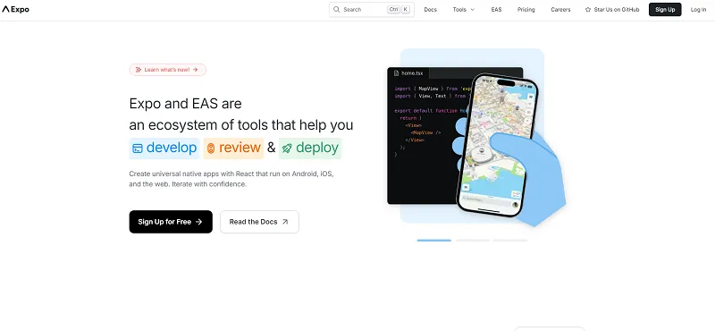Screen dimensions: 715x331
Task: Click the Read the Docs button
Action: [259, 222]
